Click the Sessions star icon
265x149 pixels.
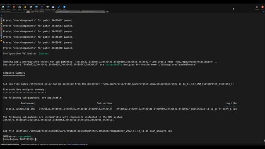(x=25, y=7)
